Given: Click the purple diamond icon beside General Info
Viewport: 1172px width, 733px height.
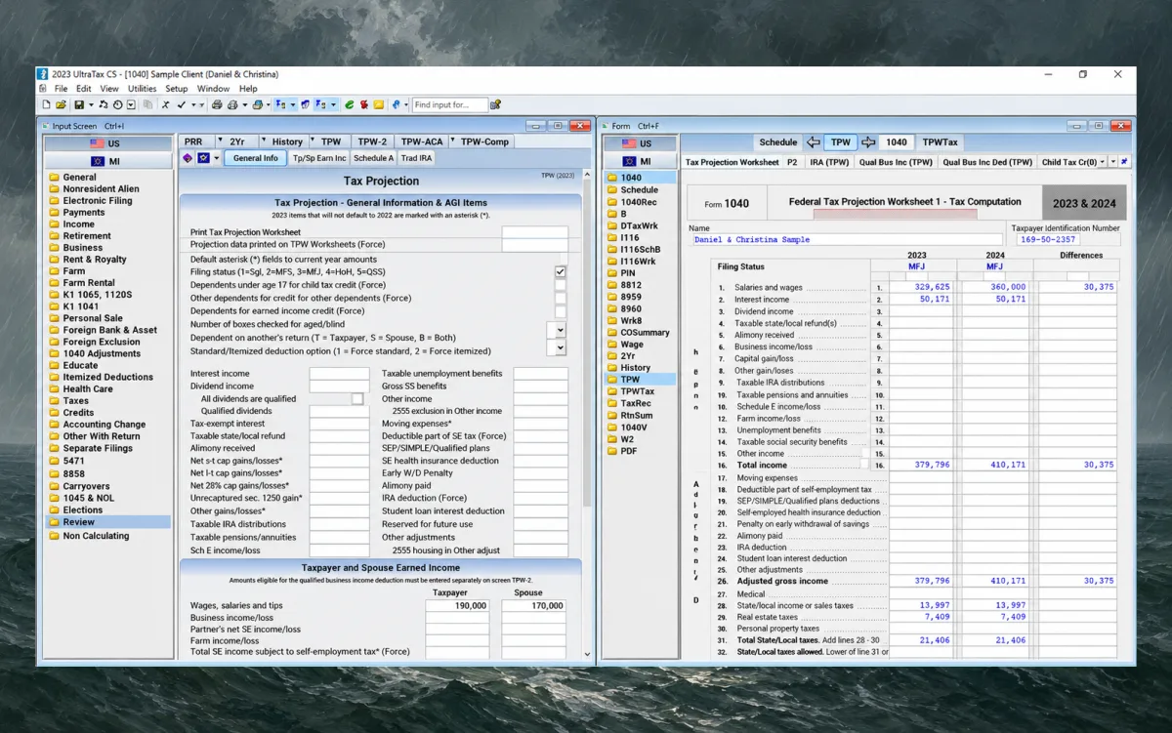Looking at the screenshot, I should click(188, 158).
